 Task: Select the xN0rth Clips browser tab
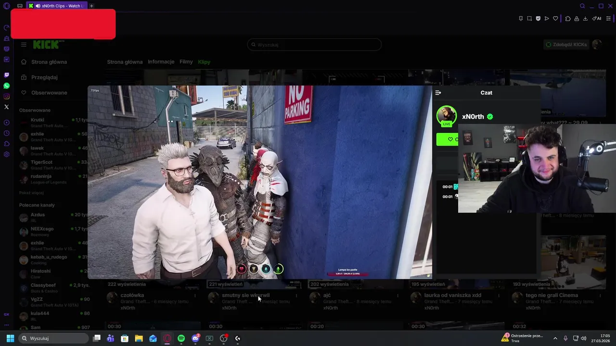[x=57, y=6]
